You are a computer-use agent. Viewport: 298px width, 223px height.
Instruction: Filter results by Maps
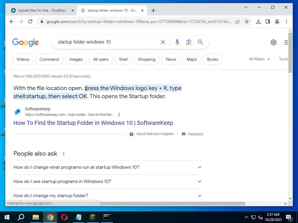coord(191,59)
